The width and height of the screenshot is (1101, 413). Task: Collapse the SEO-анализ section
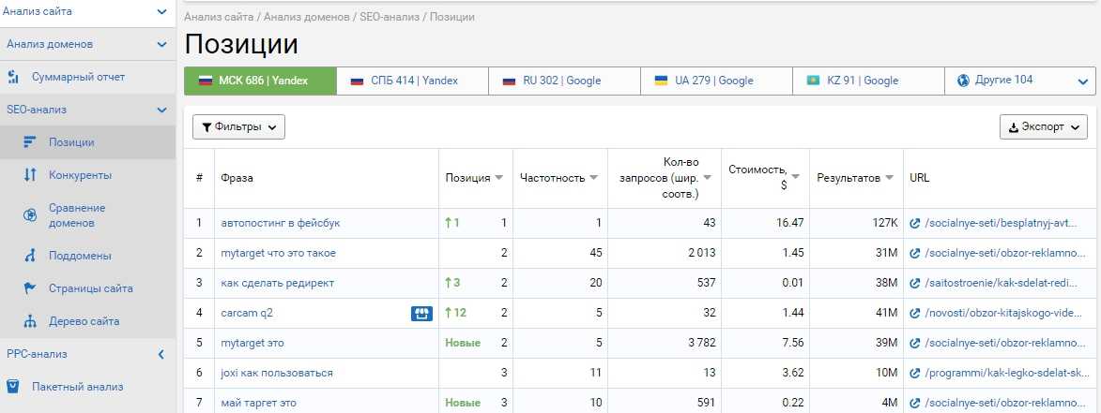[x=161, y=110]
